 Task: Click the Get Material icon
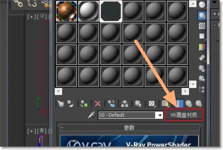(61, 104)
